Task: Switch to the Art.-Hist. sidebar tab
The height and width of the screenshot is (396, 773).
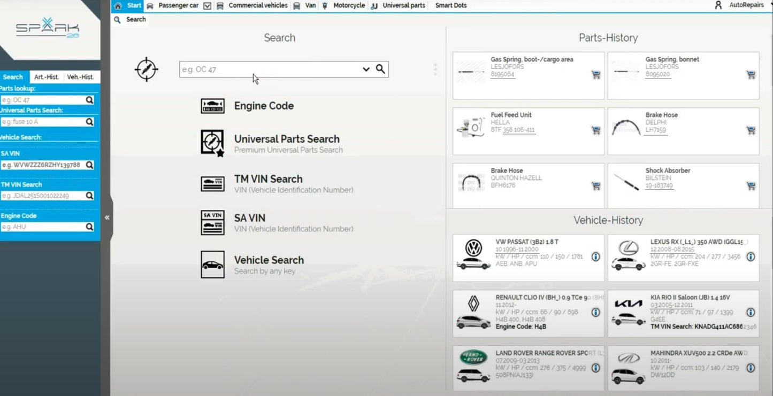Action: point(46,77)
